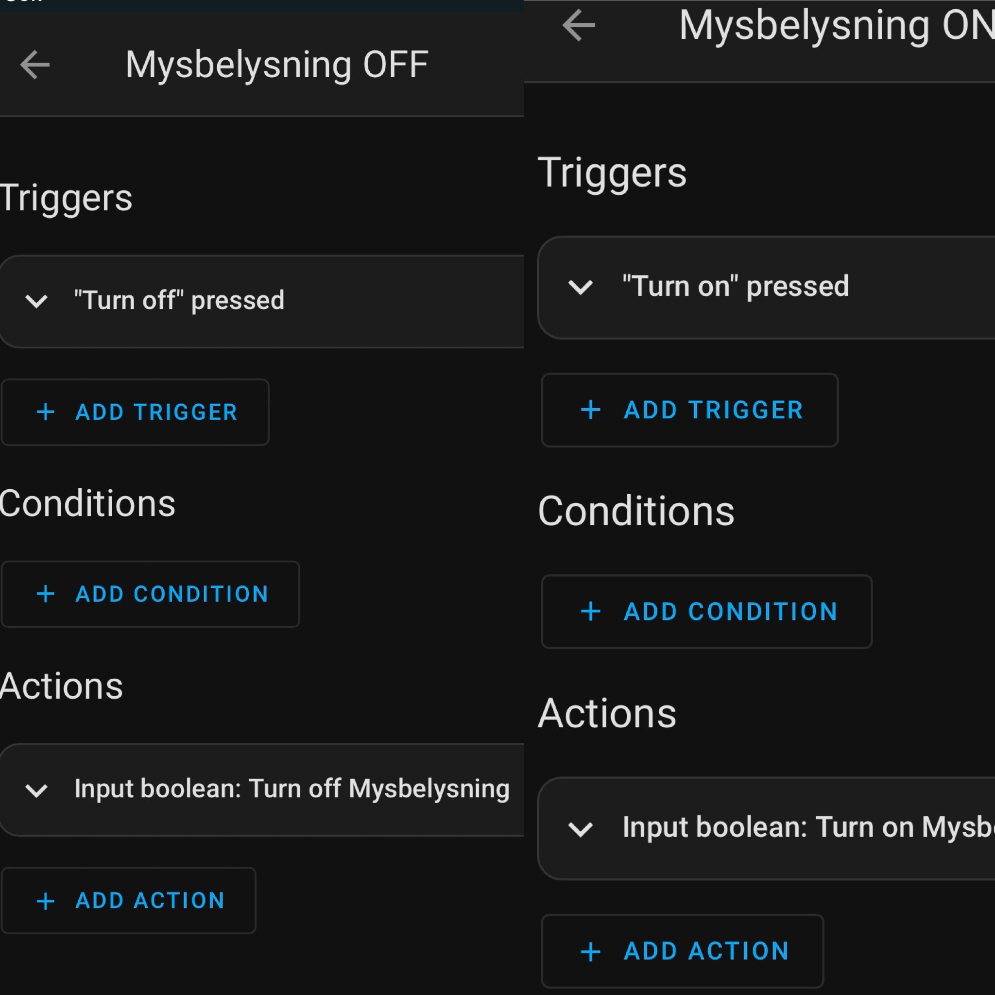
Task: Click Add Trigger in the OFF automation
Action: pos(136,412)
